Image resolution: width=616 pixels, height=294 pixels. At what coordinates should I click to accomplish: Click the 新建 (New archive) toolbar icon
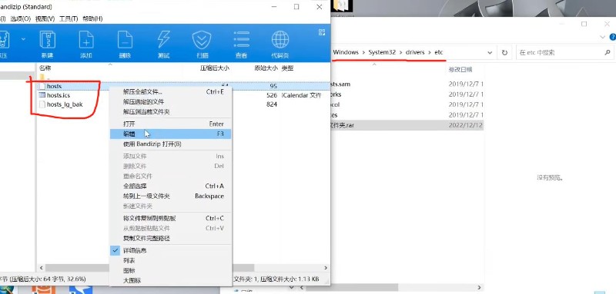tap(48, 40)
